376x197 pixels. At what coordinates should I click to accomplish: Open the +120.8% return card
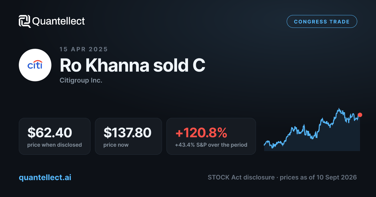pyautogui.click(x=211, y=136)
